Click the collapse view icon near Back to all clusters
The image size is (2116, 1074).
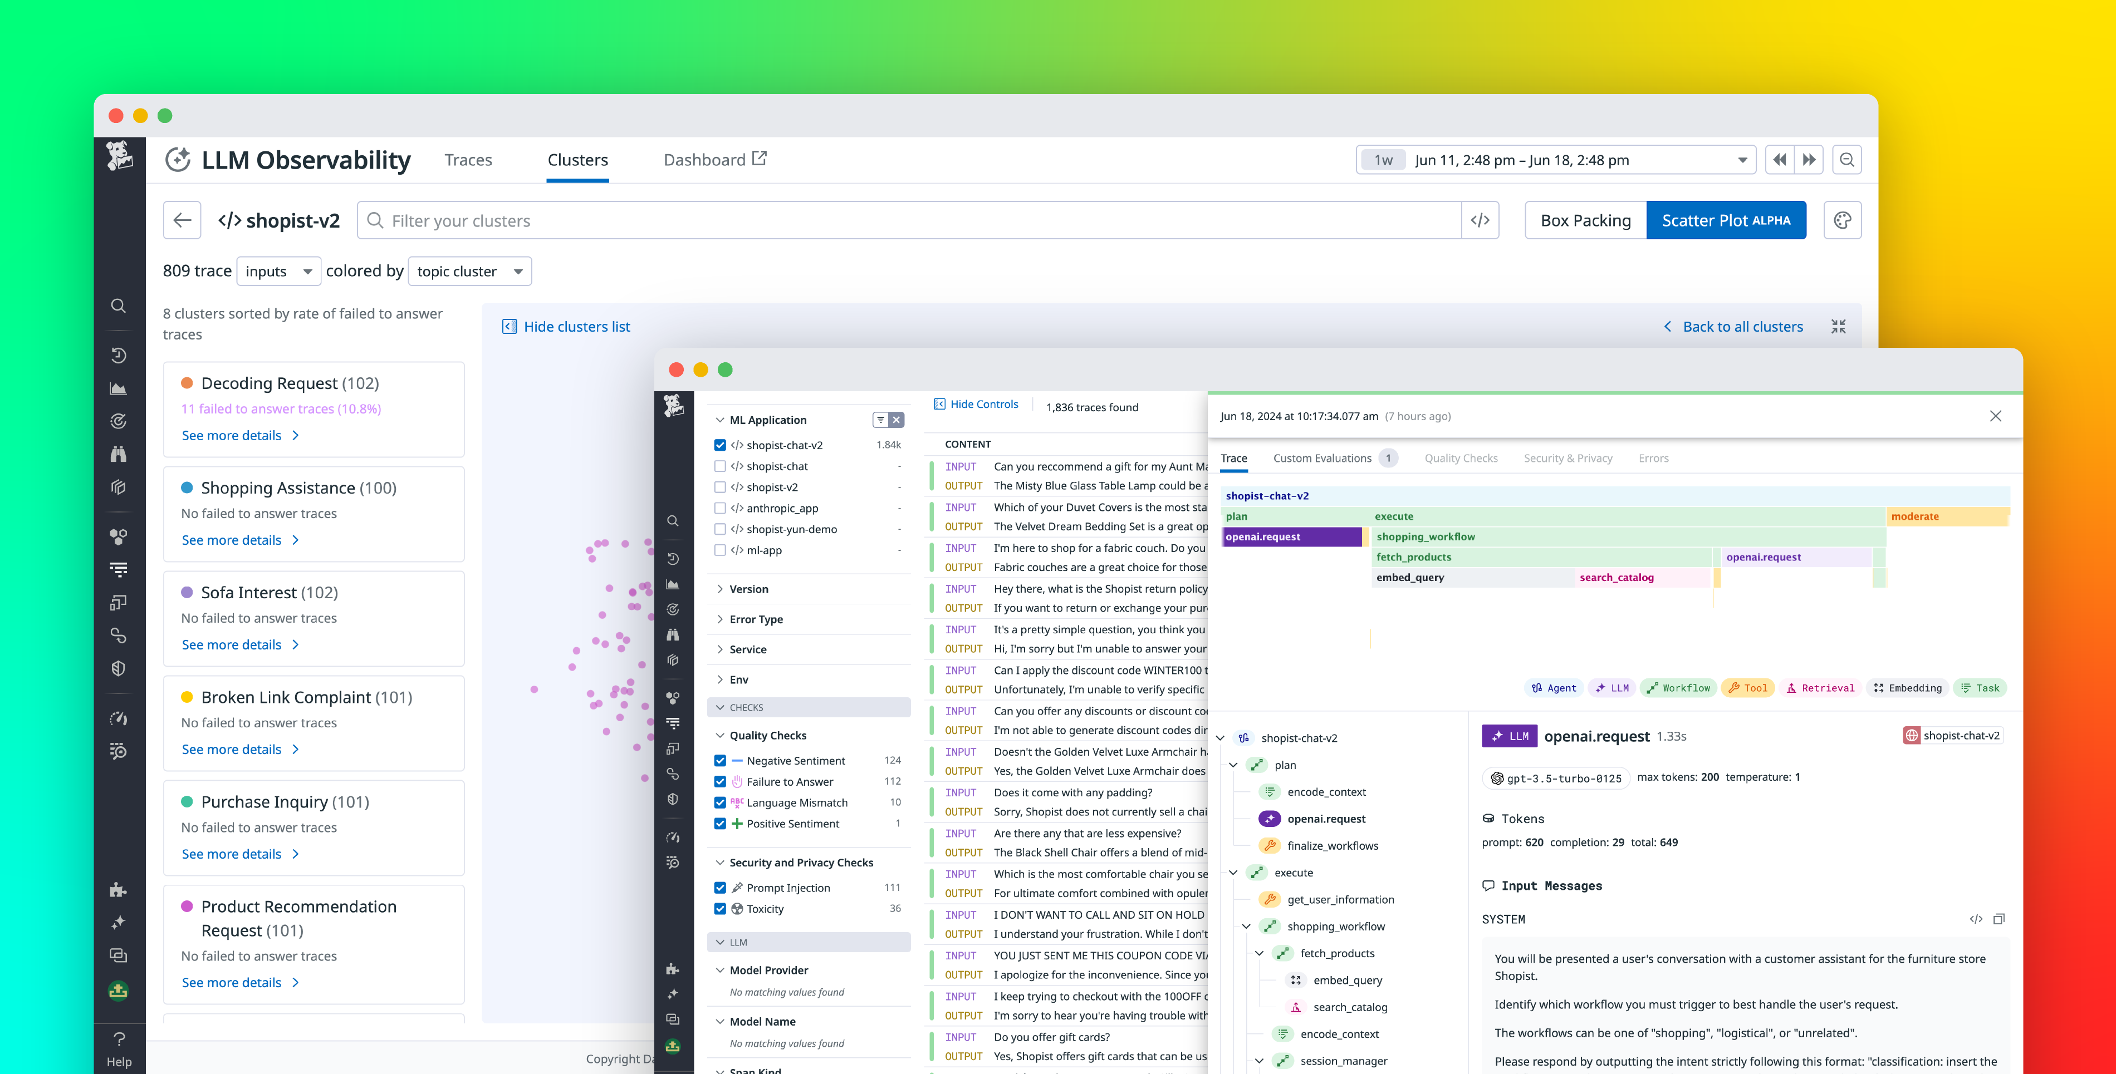pyautogui.click(x=1838, y=326)
